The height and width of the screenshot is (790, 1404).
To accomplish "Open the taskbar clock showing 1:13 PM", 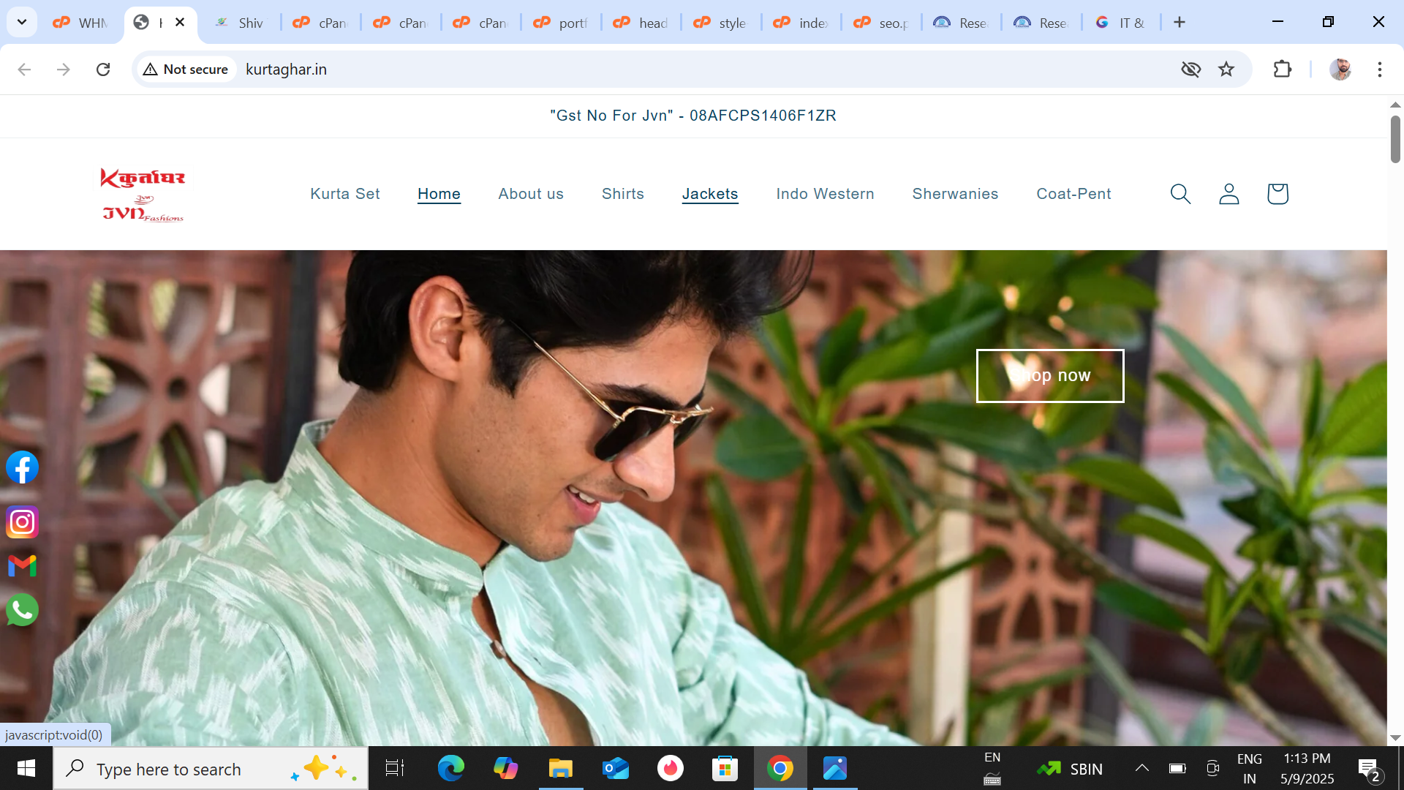I will coord(1307,769).
